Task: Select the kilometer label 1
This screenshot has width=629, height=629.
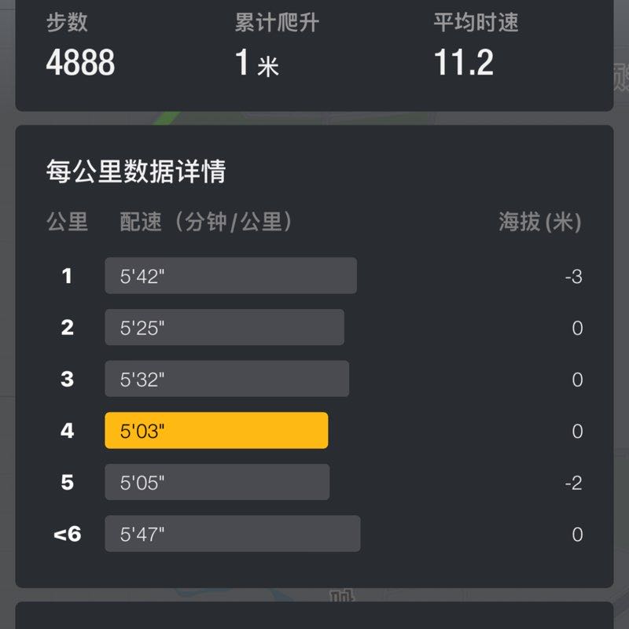Action: pyautogui.click(x=68, y=275)
